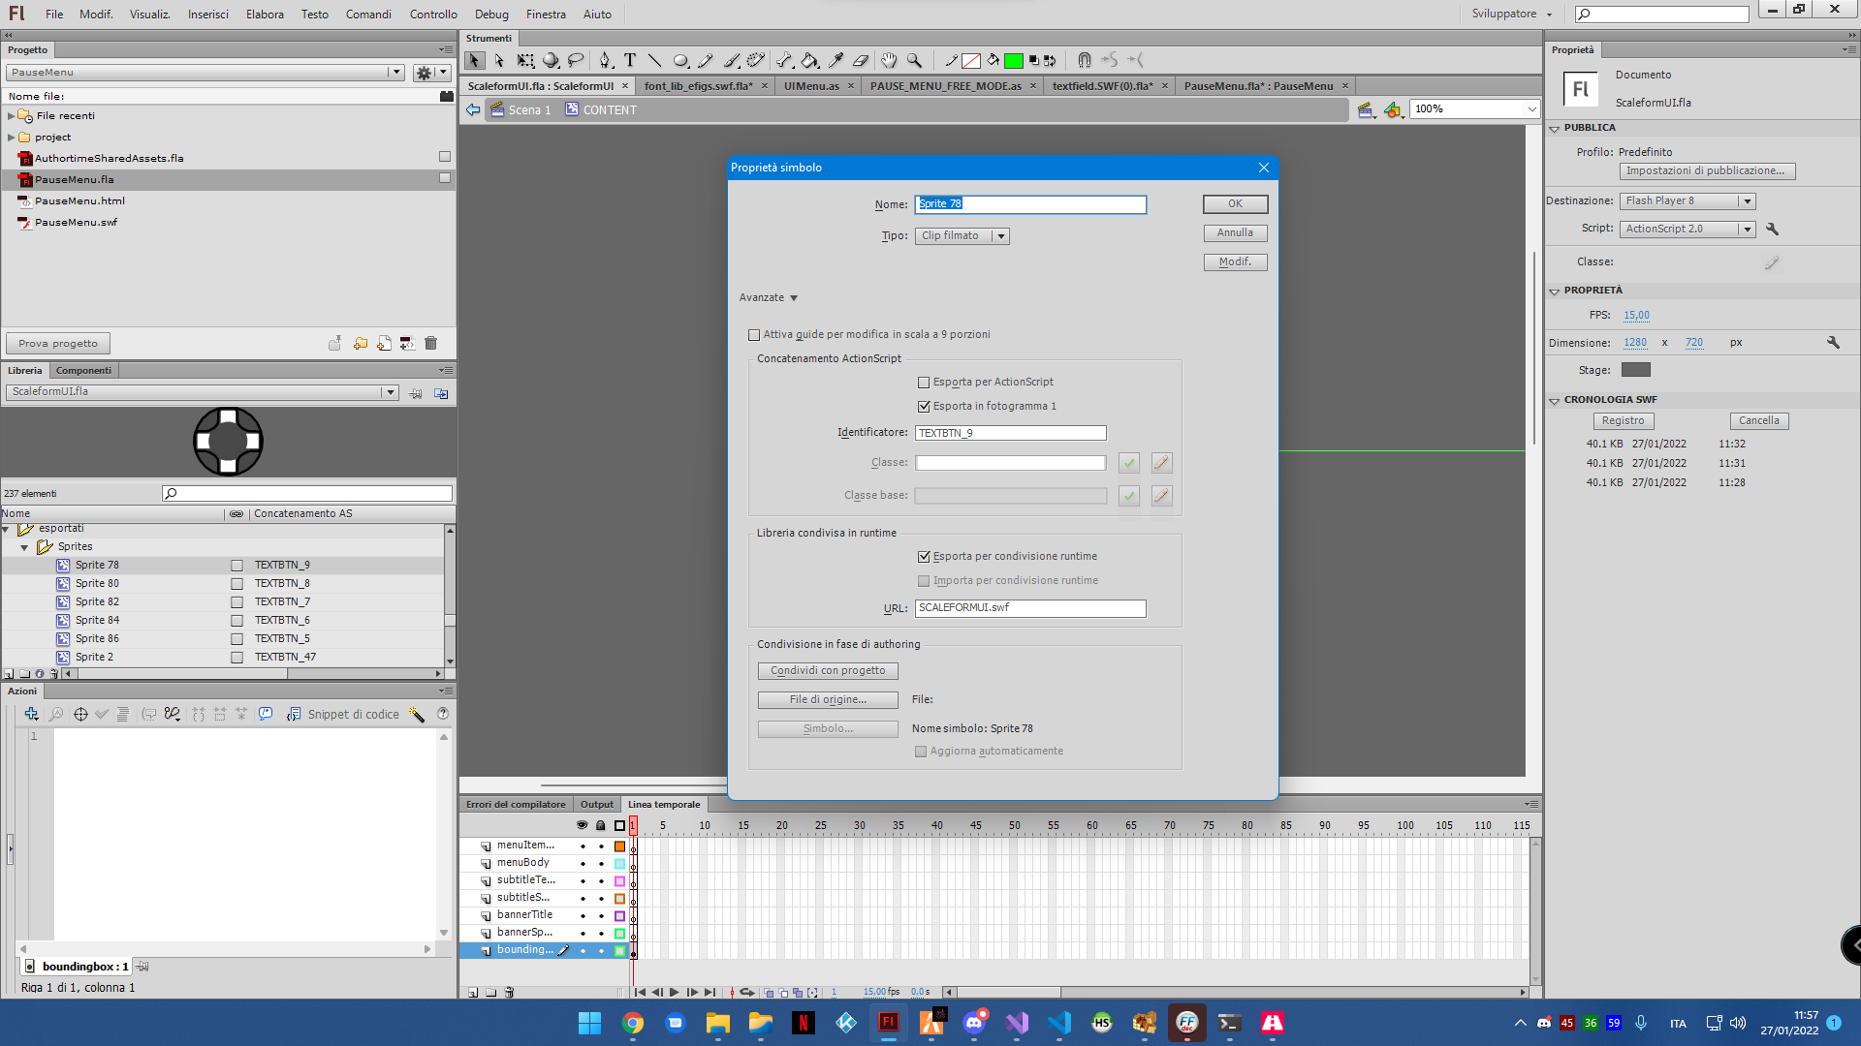Switch to the UIMenu.as tab

pyautogui.click(x=815, y=85)
